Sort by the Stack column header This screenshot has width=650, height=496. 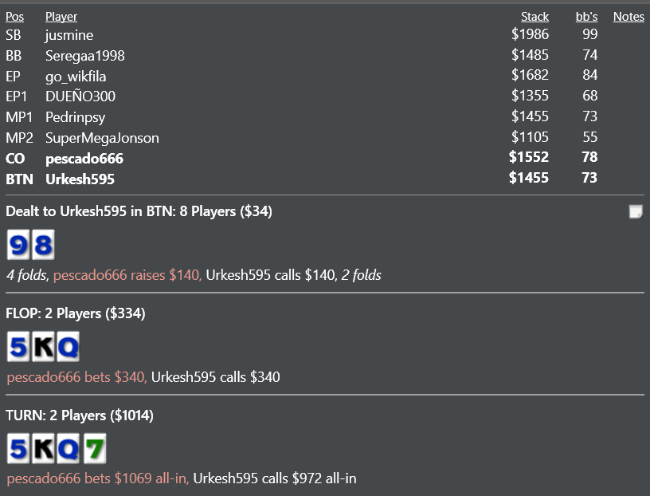534,17
